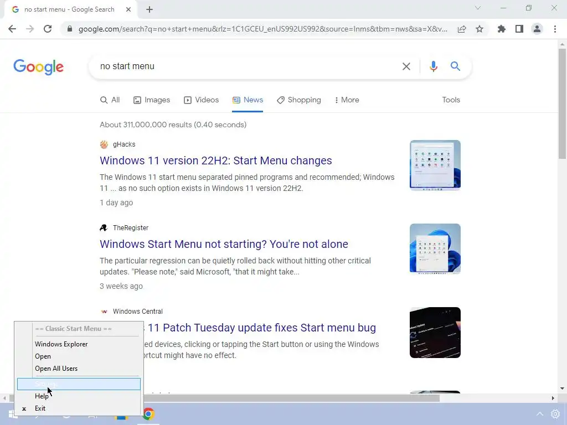Open 'Windows 11 version 22H2: Start Menu changes' link
Viewport: 567px width, 425px height.
click(216, 160)
